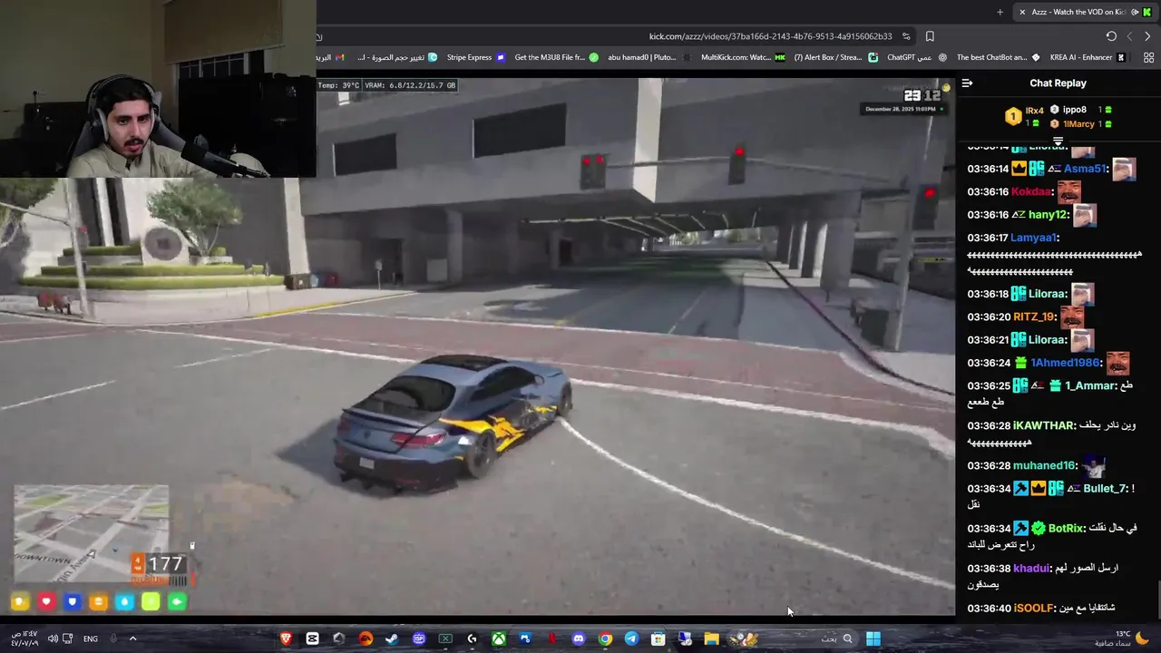Viewport: 1161px width, 653px height.
Task: Show hidden system tray icons
Action: coord(132,638)
